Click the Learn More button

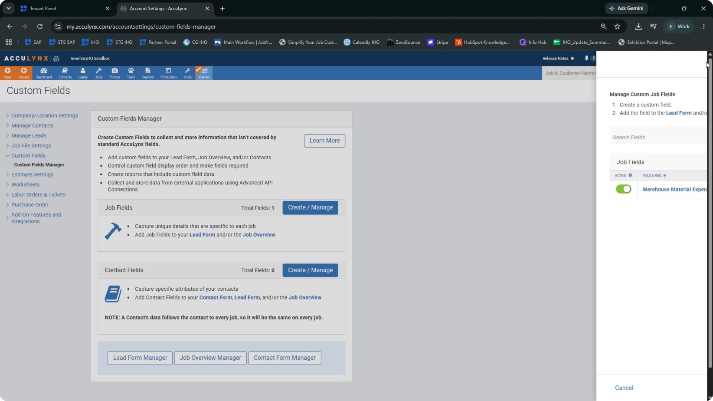pos(324,141)
